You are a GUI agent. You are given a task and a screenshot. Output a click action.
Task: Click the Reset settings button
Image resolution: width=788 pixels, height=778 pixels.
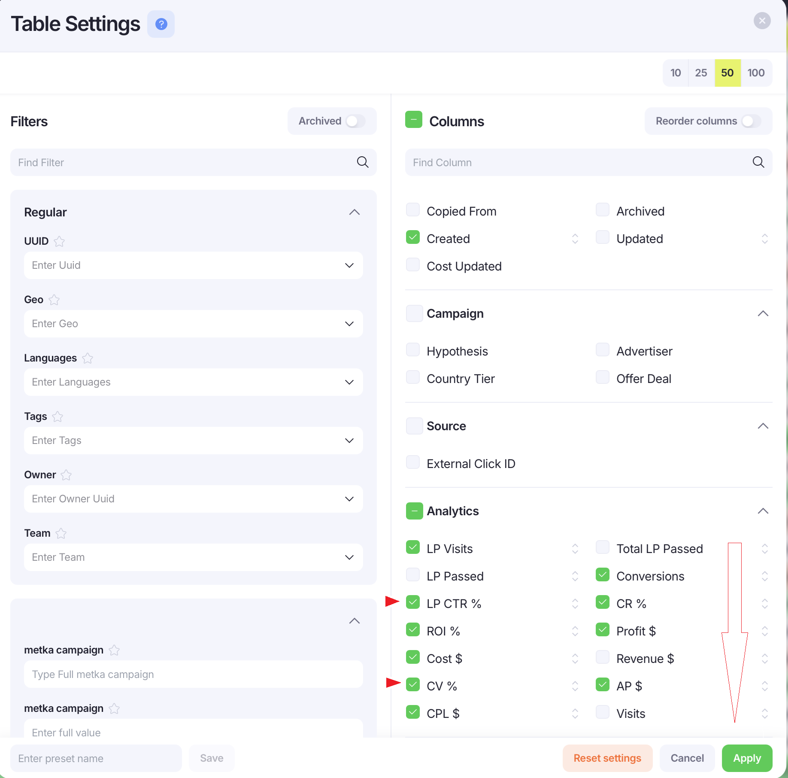click(x=607, y=758)
